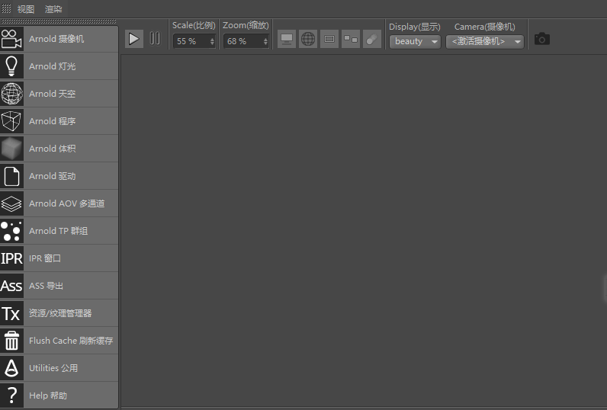The height and width of the screenshot is (410, 607).
Task: Click 资源/纹理管理器 entry text
Action: [x=60, y=313]
